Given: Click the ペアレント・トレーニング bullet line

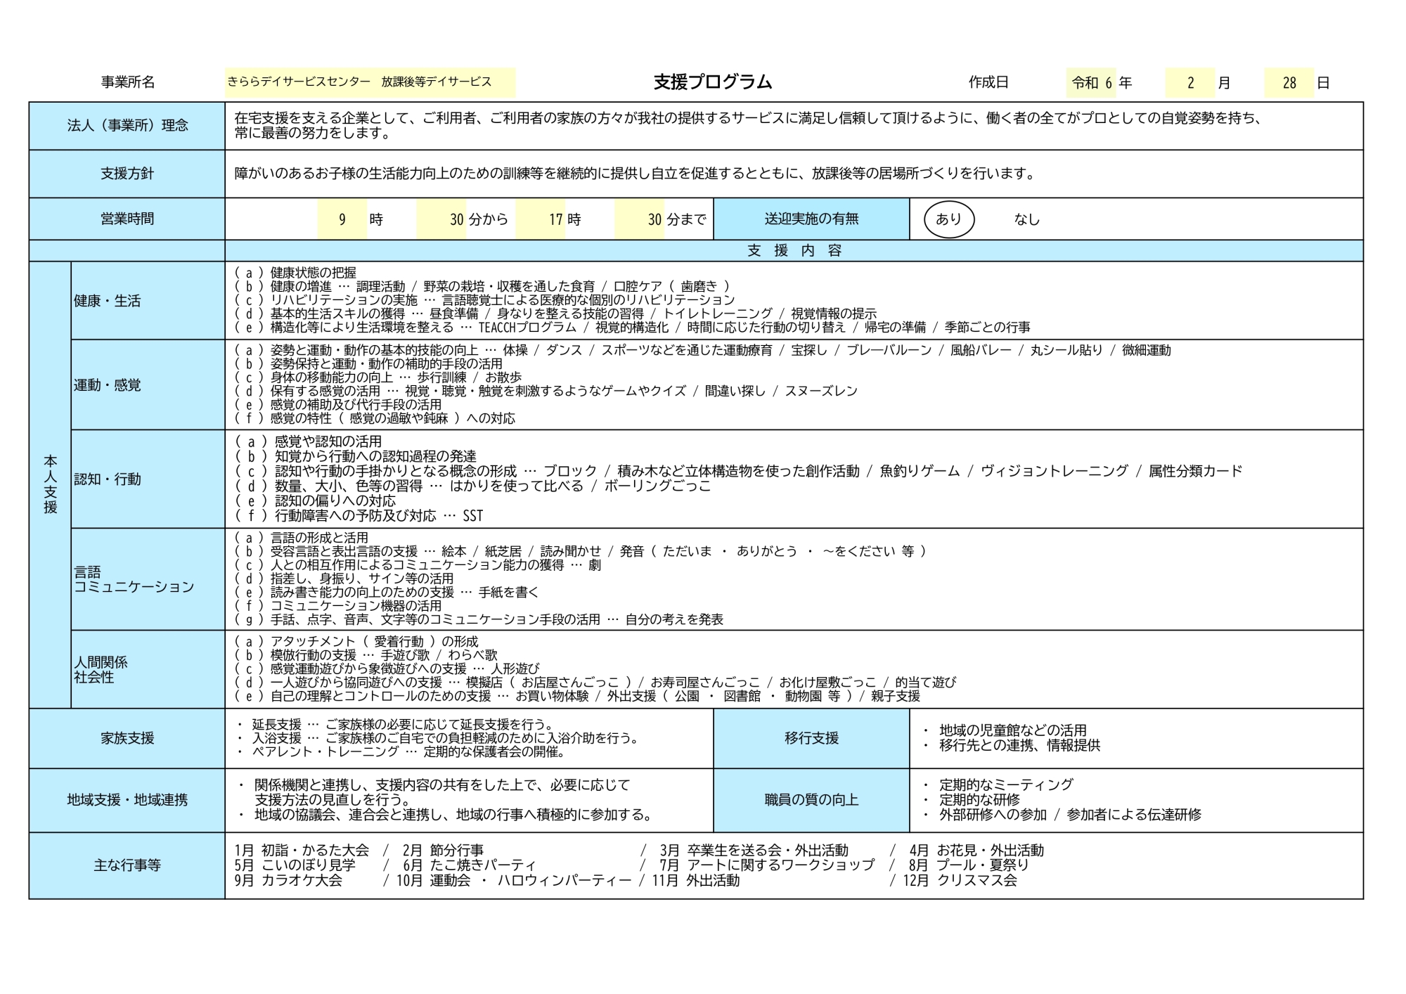Looking at the screenshot, I should point(401,752).
